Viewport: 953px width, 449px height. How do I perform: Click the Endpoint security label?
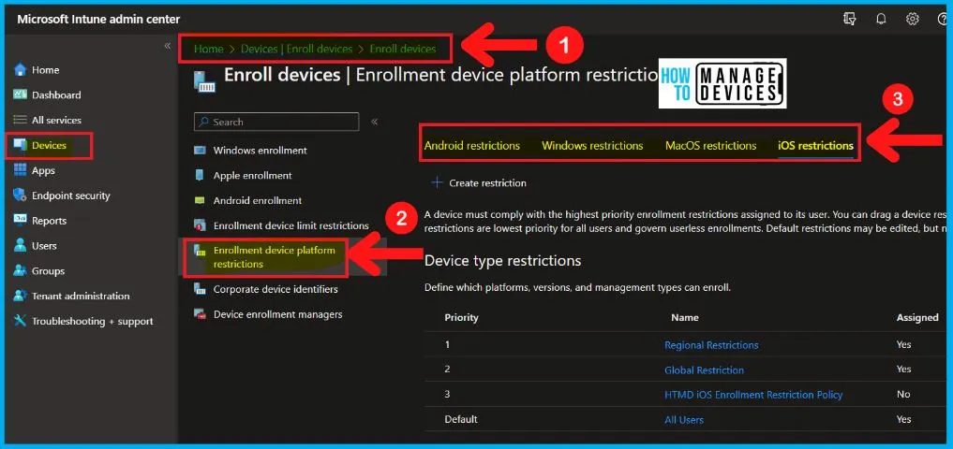(70, 196)
